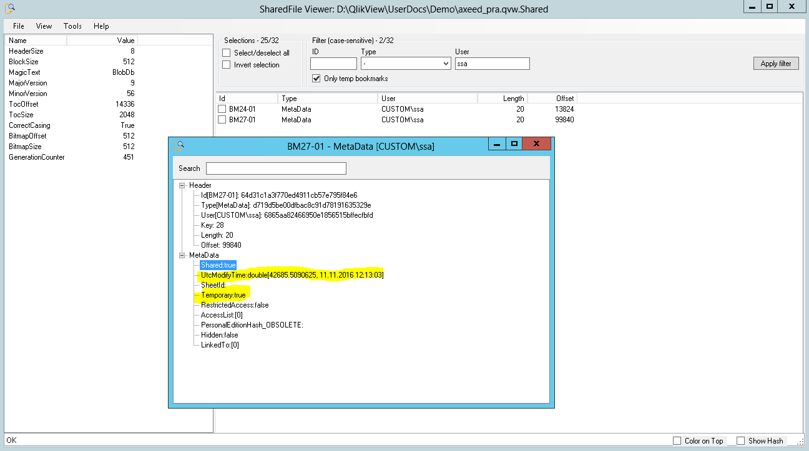The image size is (809, 451).
Task: Click the Apply filter button
Action: point(775,64)
